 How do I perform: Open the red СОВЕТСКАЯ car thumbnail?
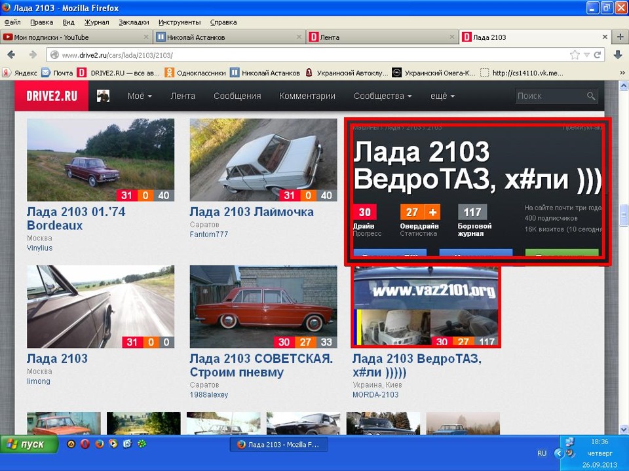263,307
